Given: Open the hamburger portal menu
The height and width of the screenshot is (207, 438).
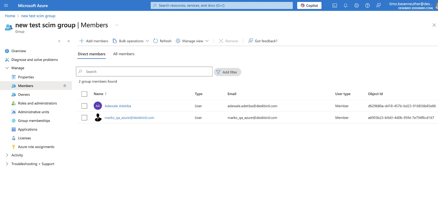Looking at the screenshot, I should [6, 5].
